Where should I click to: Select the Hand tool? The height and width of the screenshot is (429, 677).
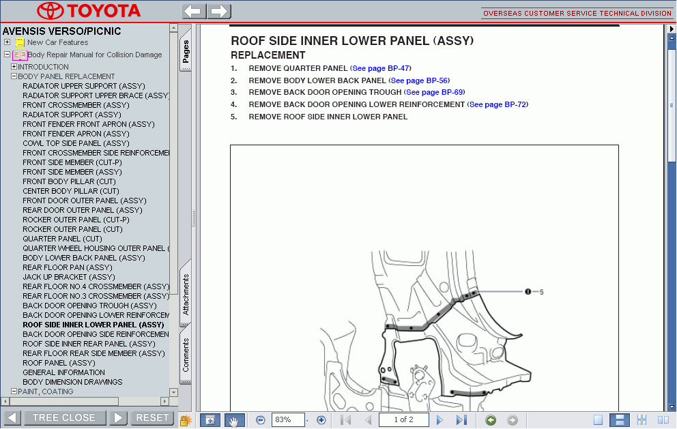(235, 420)
